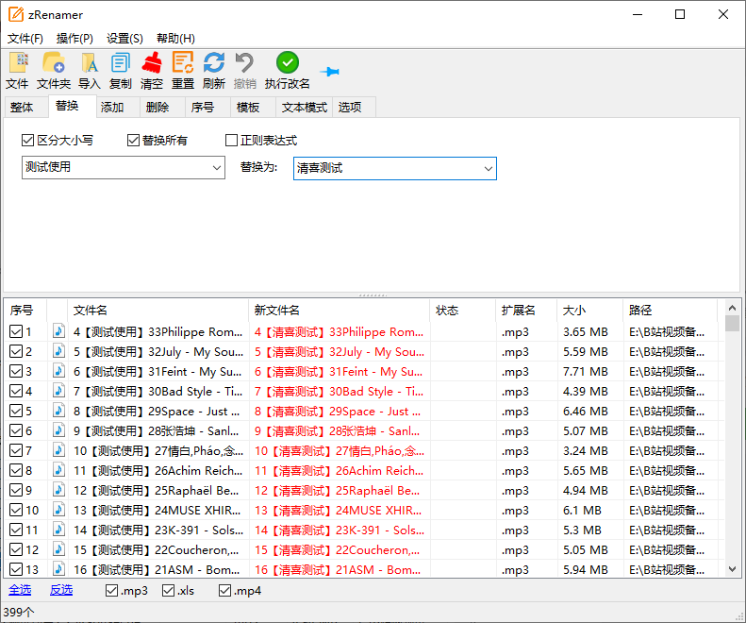The height and width of the screenshot is (623, 746).
Task: Uncheck the .mp3 extension filter
Action: tap(112, 591)
